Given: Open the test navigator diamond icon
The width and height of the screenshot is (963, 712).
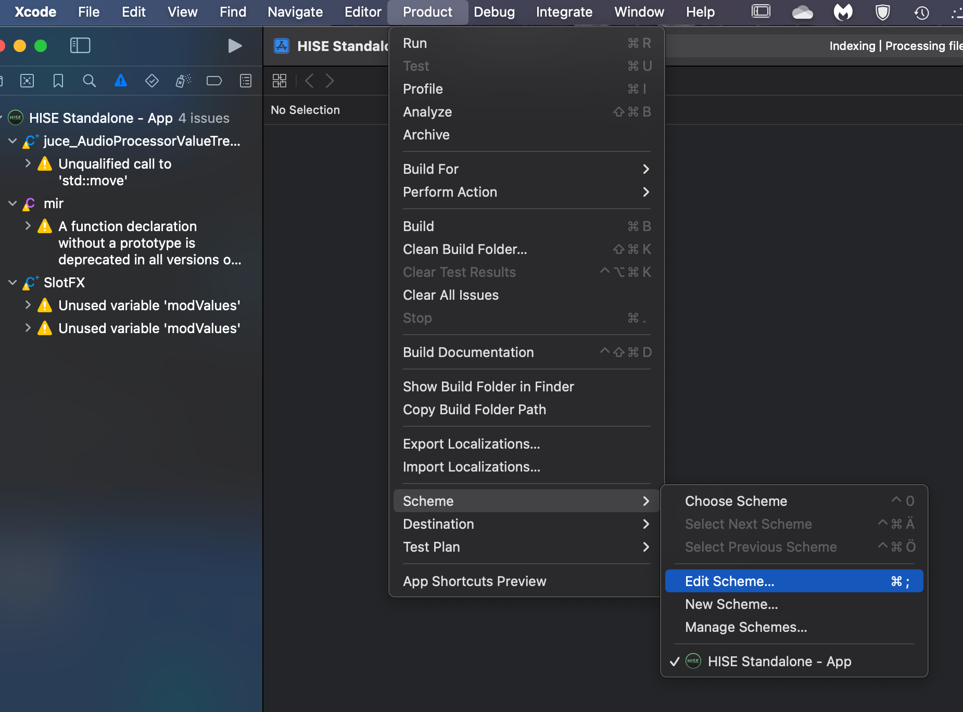Looking at the screenshot, I should click(152, 81).
